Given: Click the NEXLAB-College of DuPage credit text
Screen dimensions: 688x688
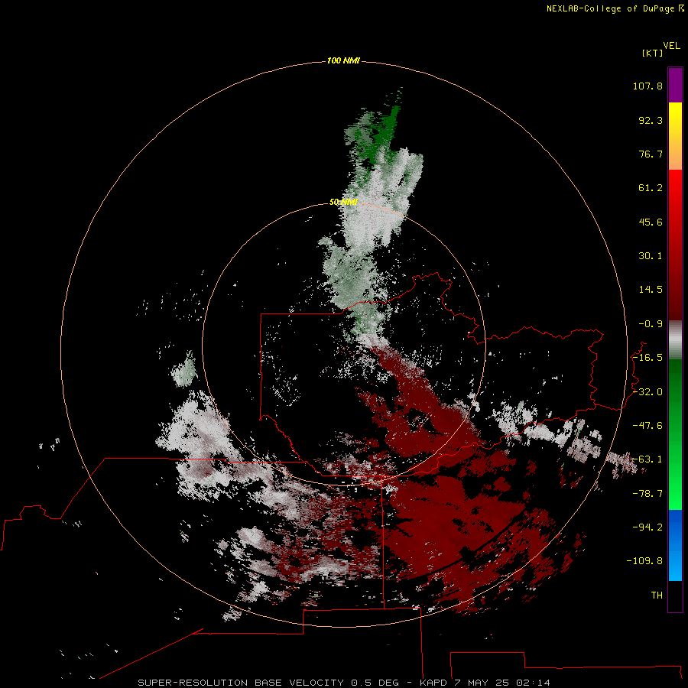Looking at the screenshot, I should (x=615, y=8).
